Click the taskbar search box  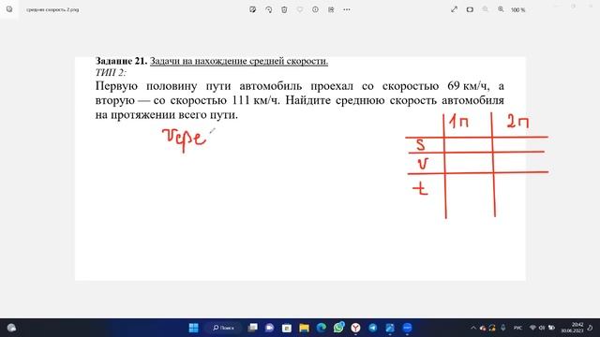click(x=223, y=328)
